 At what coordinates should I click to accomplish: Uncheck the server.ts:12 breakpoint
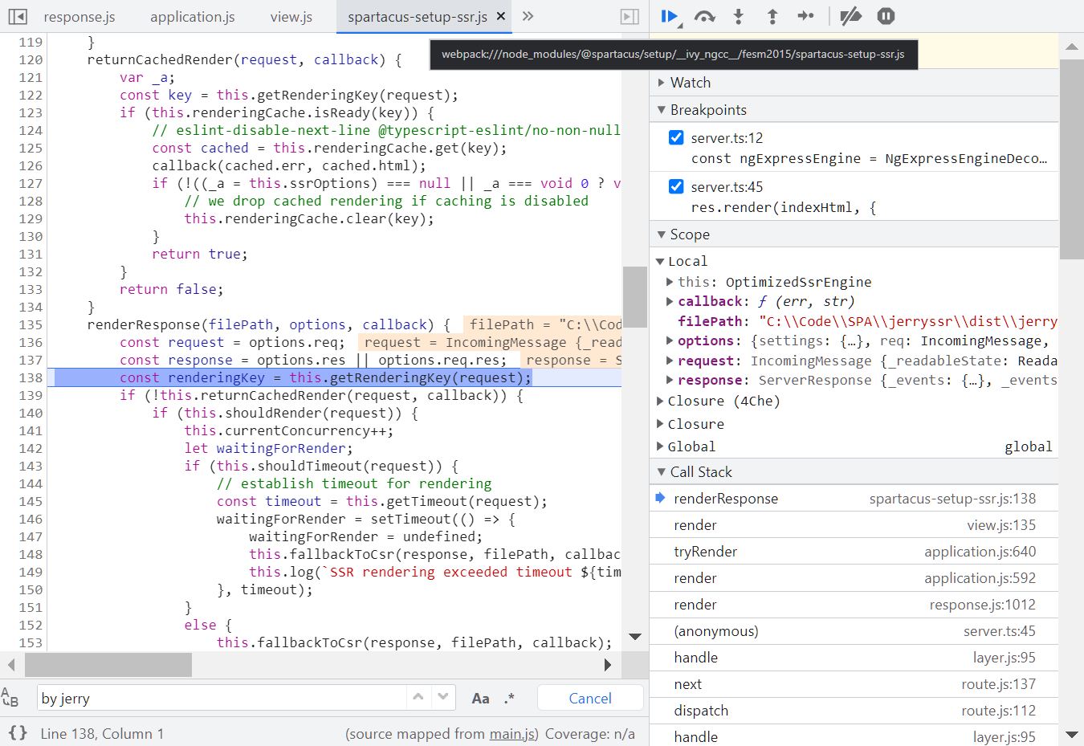[x=676, y=137]
